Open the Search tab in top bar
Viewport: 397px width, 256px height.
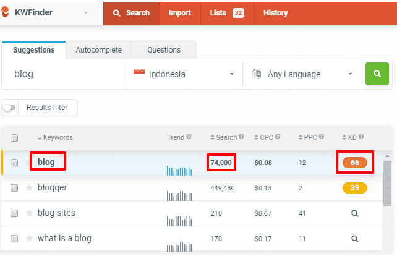click(x=131, y=13)
